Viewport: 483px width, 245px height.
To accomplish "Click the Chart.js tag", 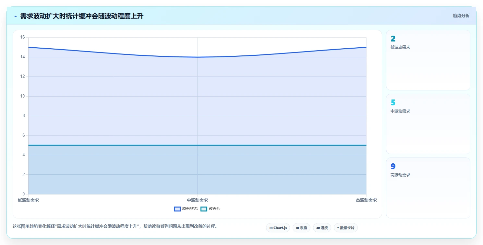I will tap(278, 228).
